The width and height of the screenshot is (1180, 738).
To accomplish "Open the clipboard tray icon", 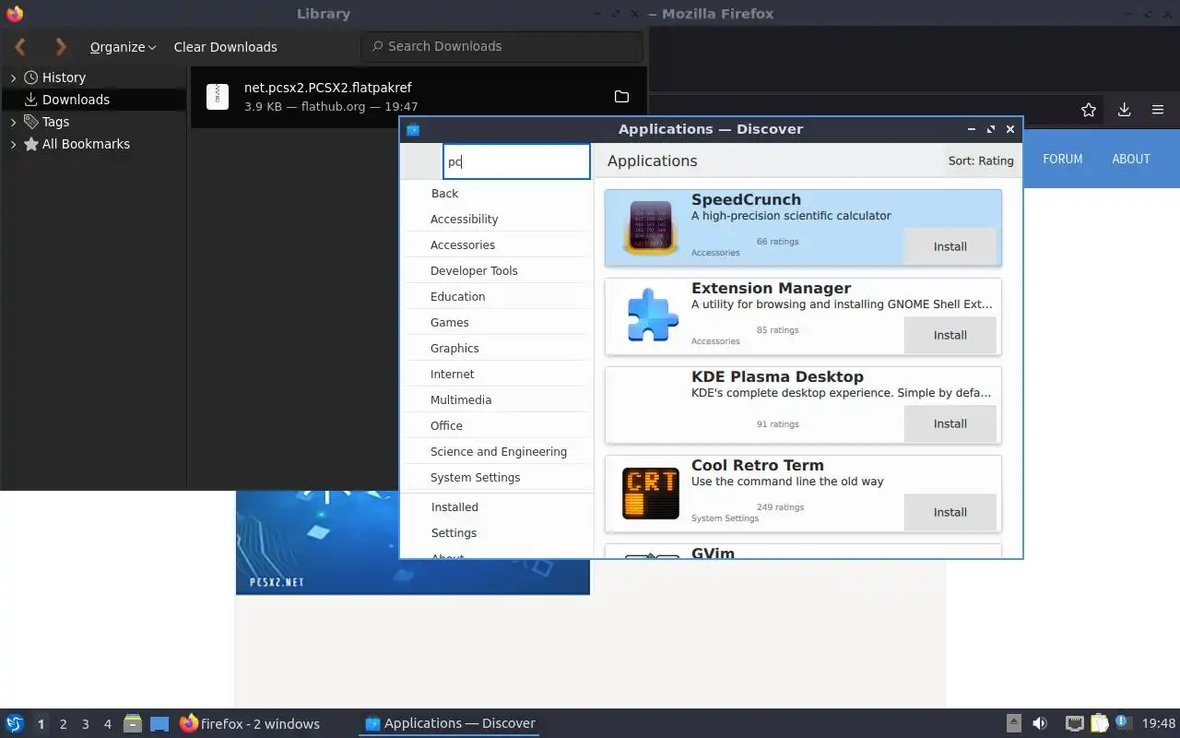I will pos(1099,723).
